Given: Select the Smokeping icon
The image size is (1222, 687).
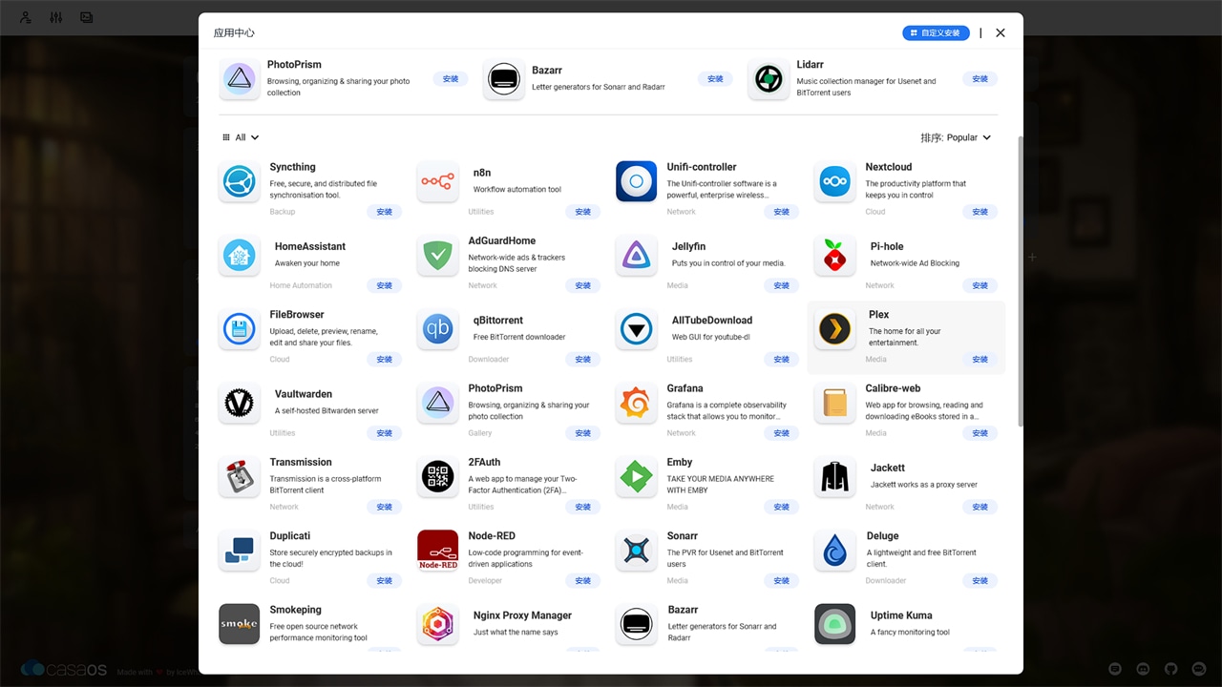Looking at the screenshot, I should pyautogui.click(x=239, y=624).
